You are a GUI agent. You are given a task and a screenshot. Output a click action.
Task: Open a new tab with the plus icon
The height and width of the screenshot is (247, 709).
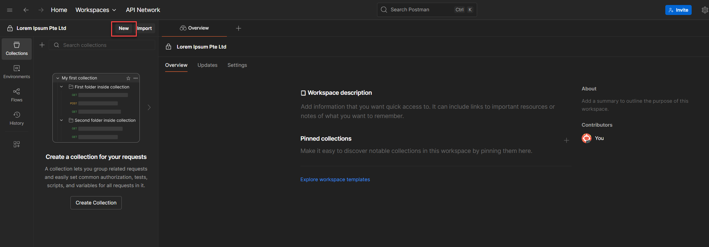(x=239, y=28)
